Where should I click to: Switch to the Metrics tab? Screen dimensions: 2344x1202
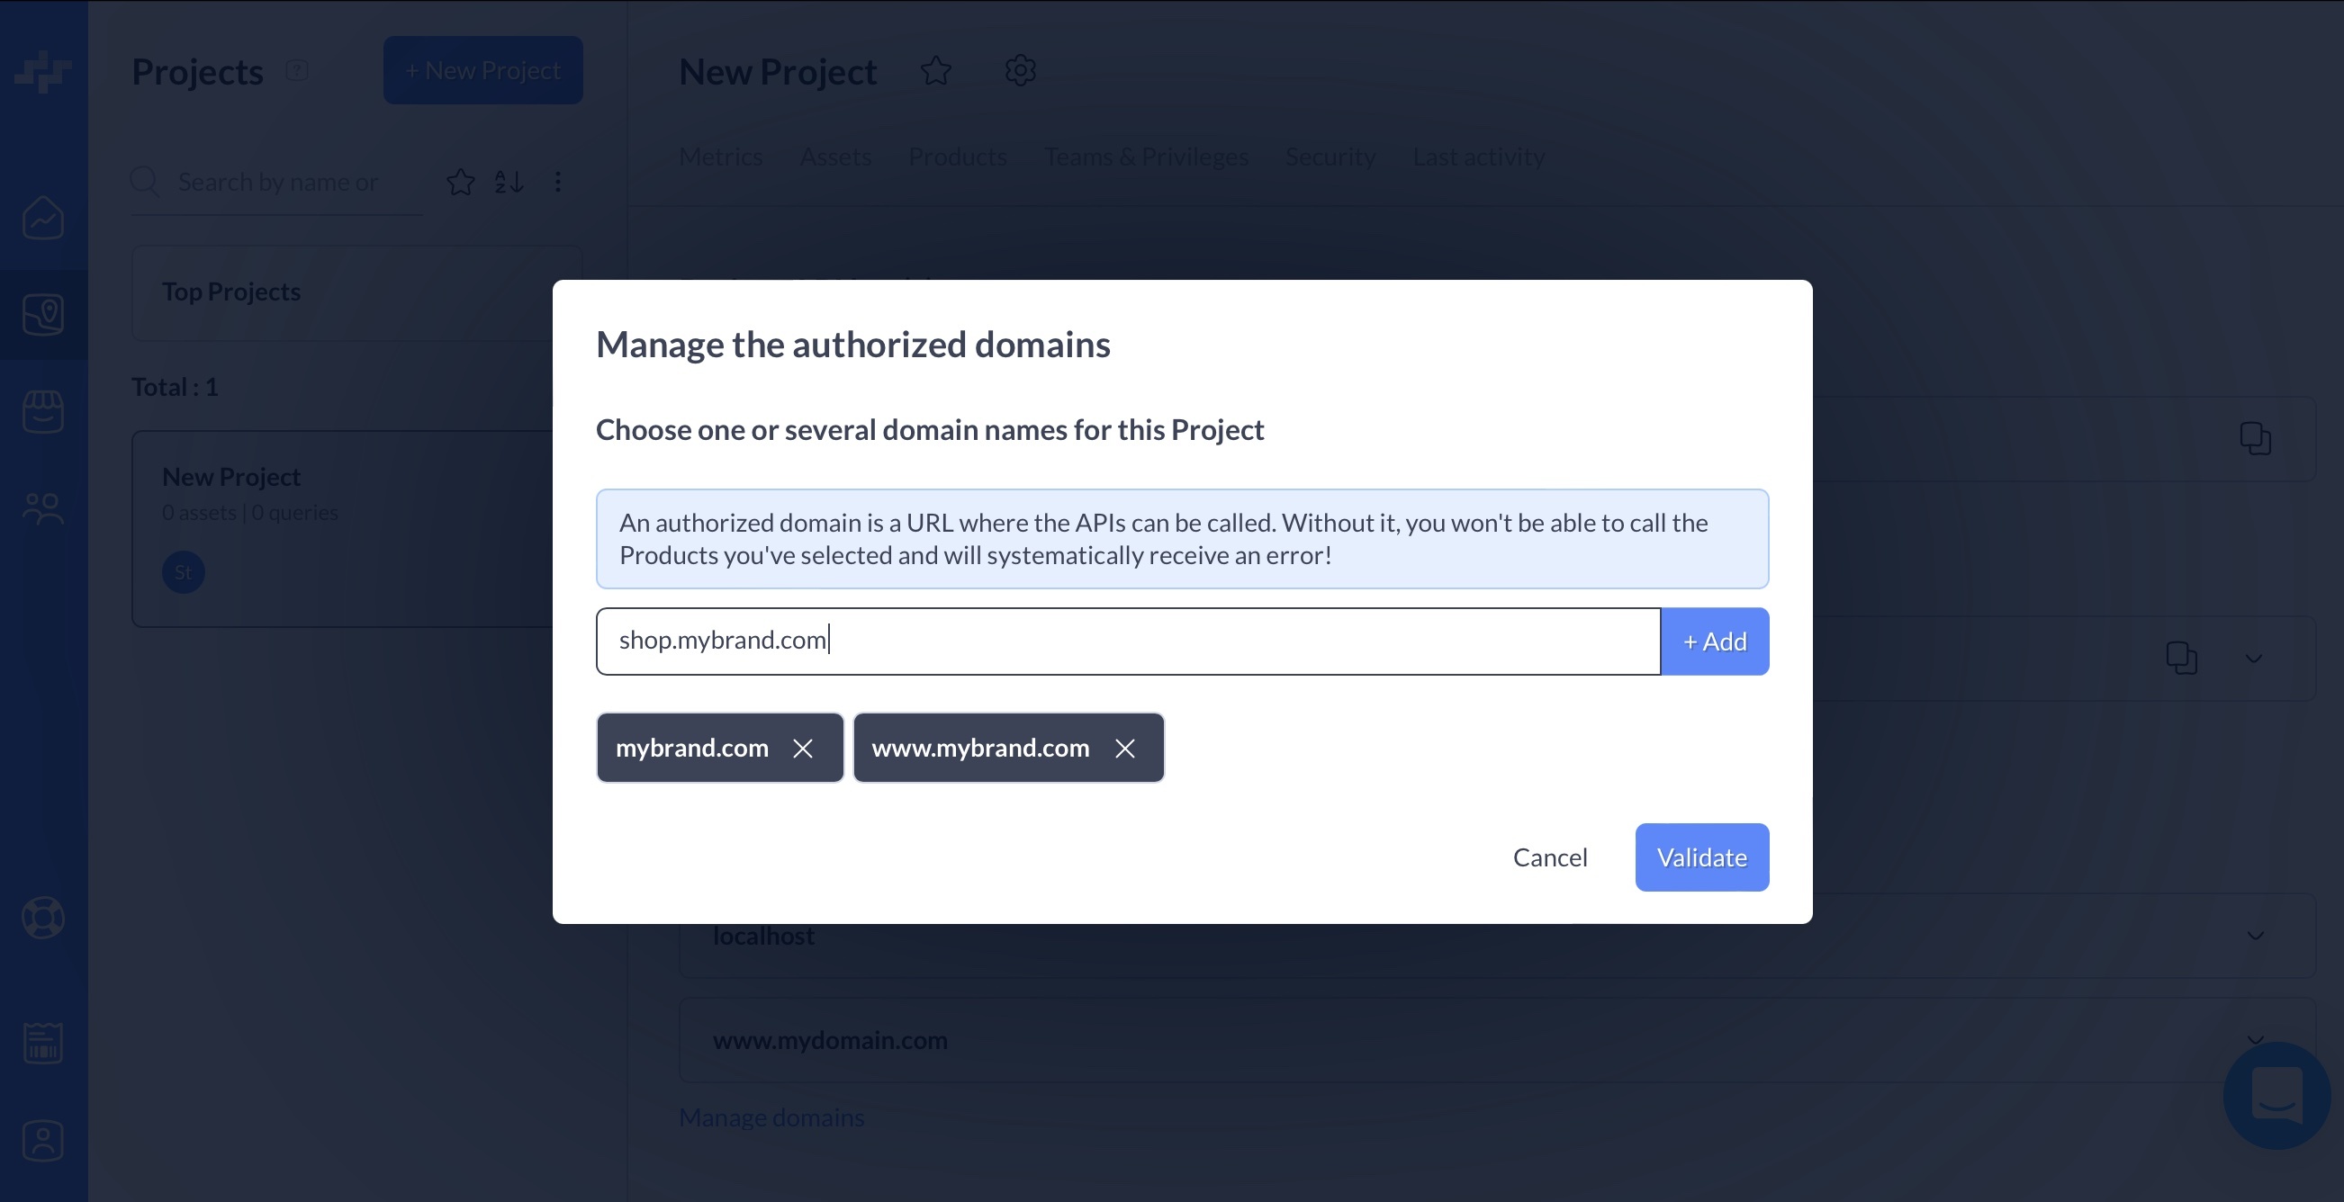coord(720,157)
